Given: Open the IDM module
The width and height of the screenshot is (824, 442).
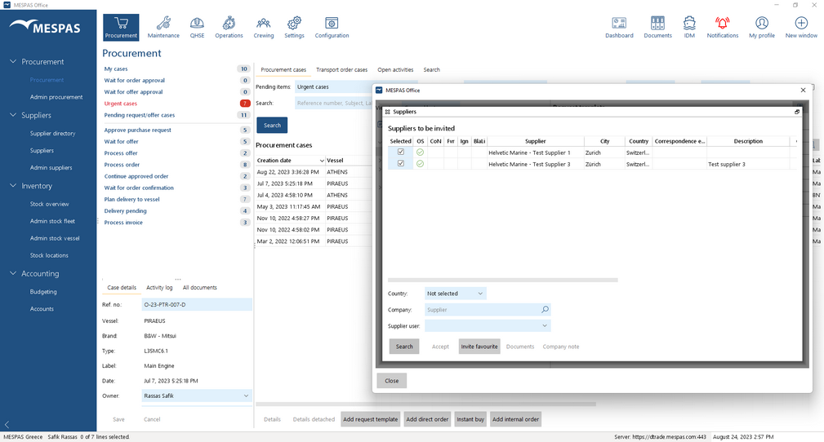Looking at the screenshot, I should pyautogui.click(x=689, y=27).
